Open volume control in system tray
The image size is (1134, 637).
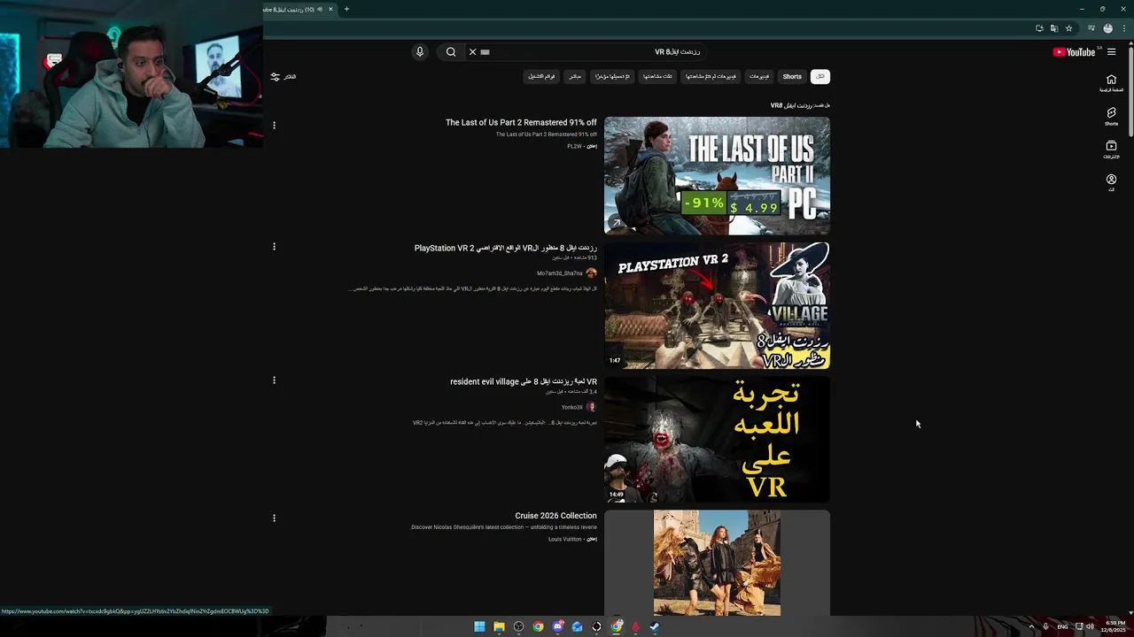(x=1090, y=627)
